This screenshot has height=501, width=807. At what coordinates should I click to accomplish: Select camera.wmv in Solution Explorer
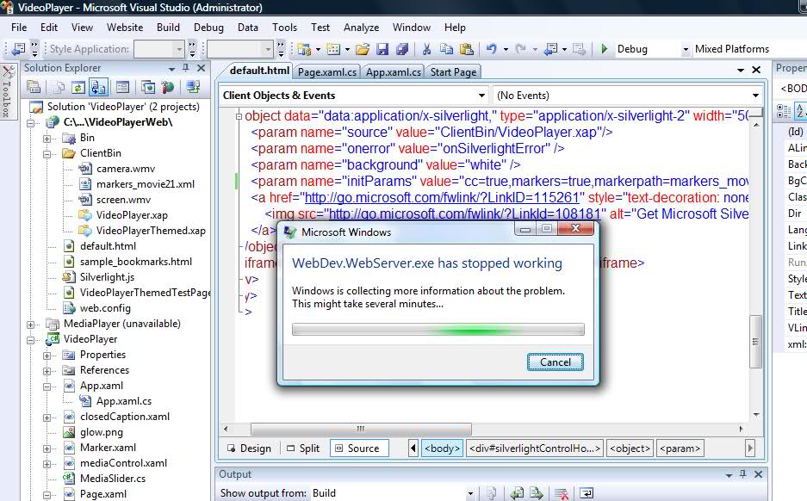coord(126,169)
